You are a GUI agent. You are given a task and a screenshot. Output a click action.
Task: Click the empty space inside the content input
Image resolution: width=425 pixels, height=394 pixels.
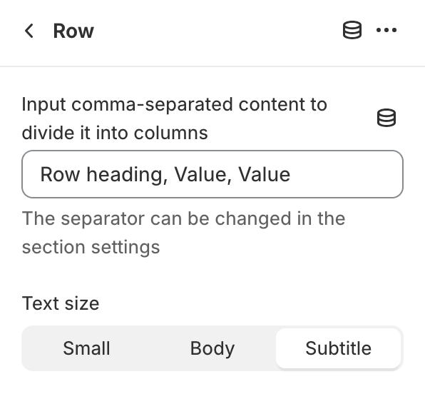344,174
